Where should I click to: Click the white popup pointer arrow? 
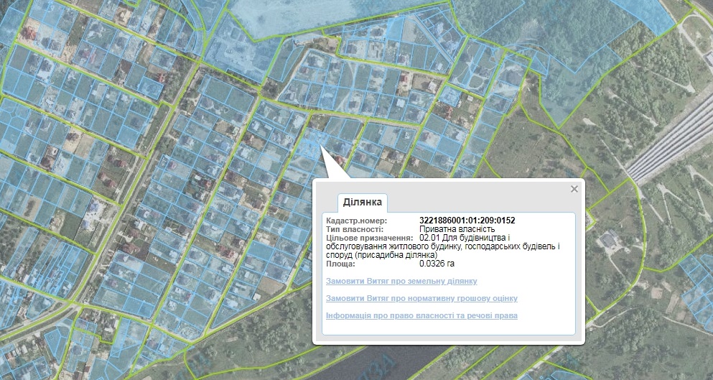(x=332, y=164)
